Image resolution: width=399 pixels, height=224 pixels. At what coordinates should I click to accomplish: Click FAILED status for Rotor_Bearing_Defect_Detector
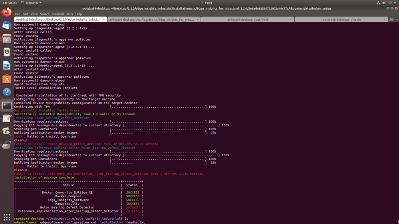click(x=132, y=208)
